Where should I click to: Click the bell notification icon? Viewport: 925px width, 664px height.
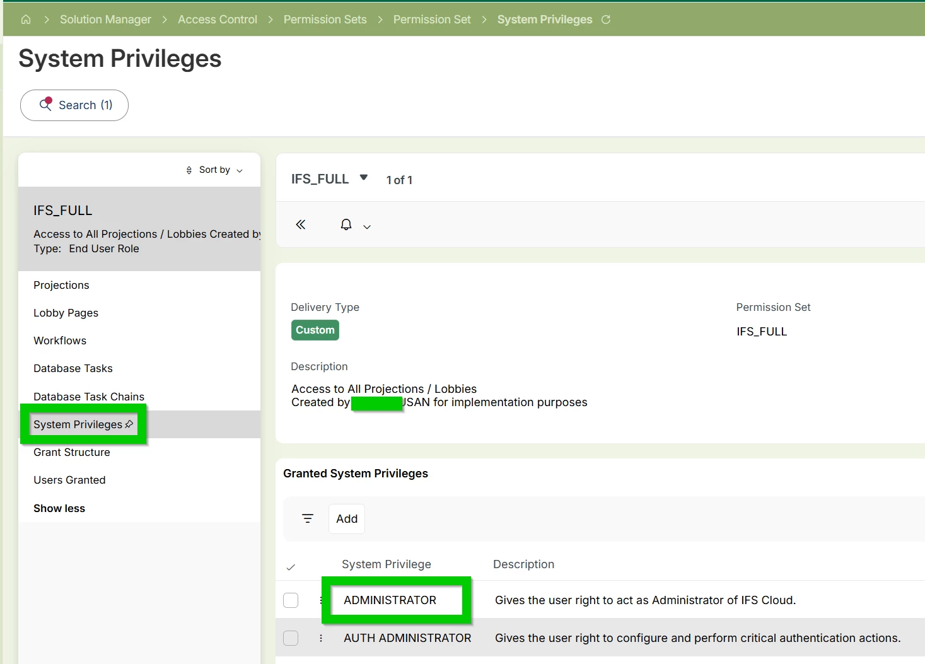pos(346,224)
